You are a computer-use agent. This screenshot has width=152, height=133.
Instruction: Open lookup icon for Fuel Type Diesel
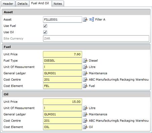[x=85, y=61]
